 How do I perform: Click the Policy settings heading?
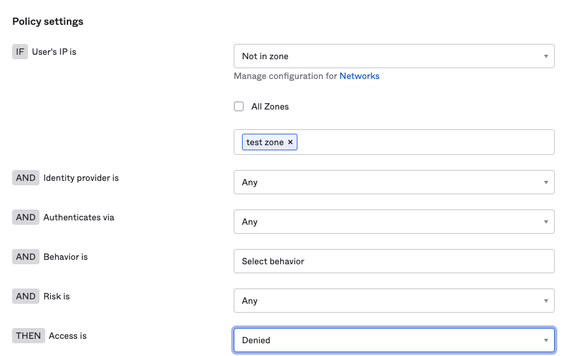click(x=48, y=22)
